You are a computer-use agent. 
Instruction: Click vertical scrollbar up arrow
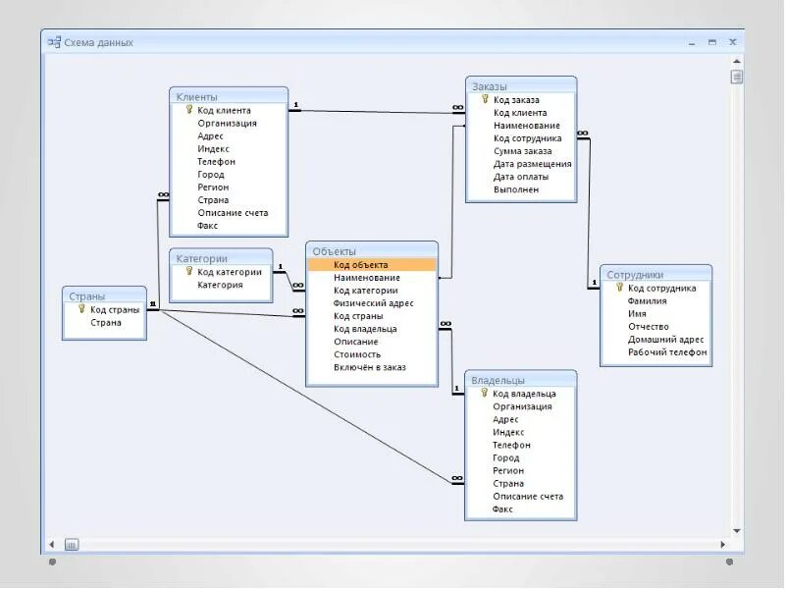tap(737, 61)
